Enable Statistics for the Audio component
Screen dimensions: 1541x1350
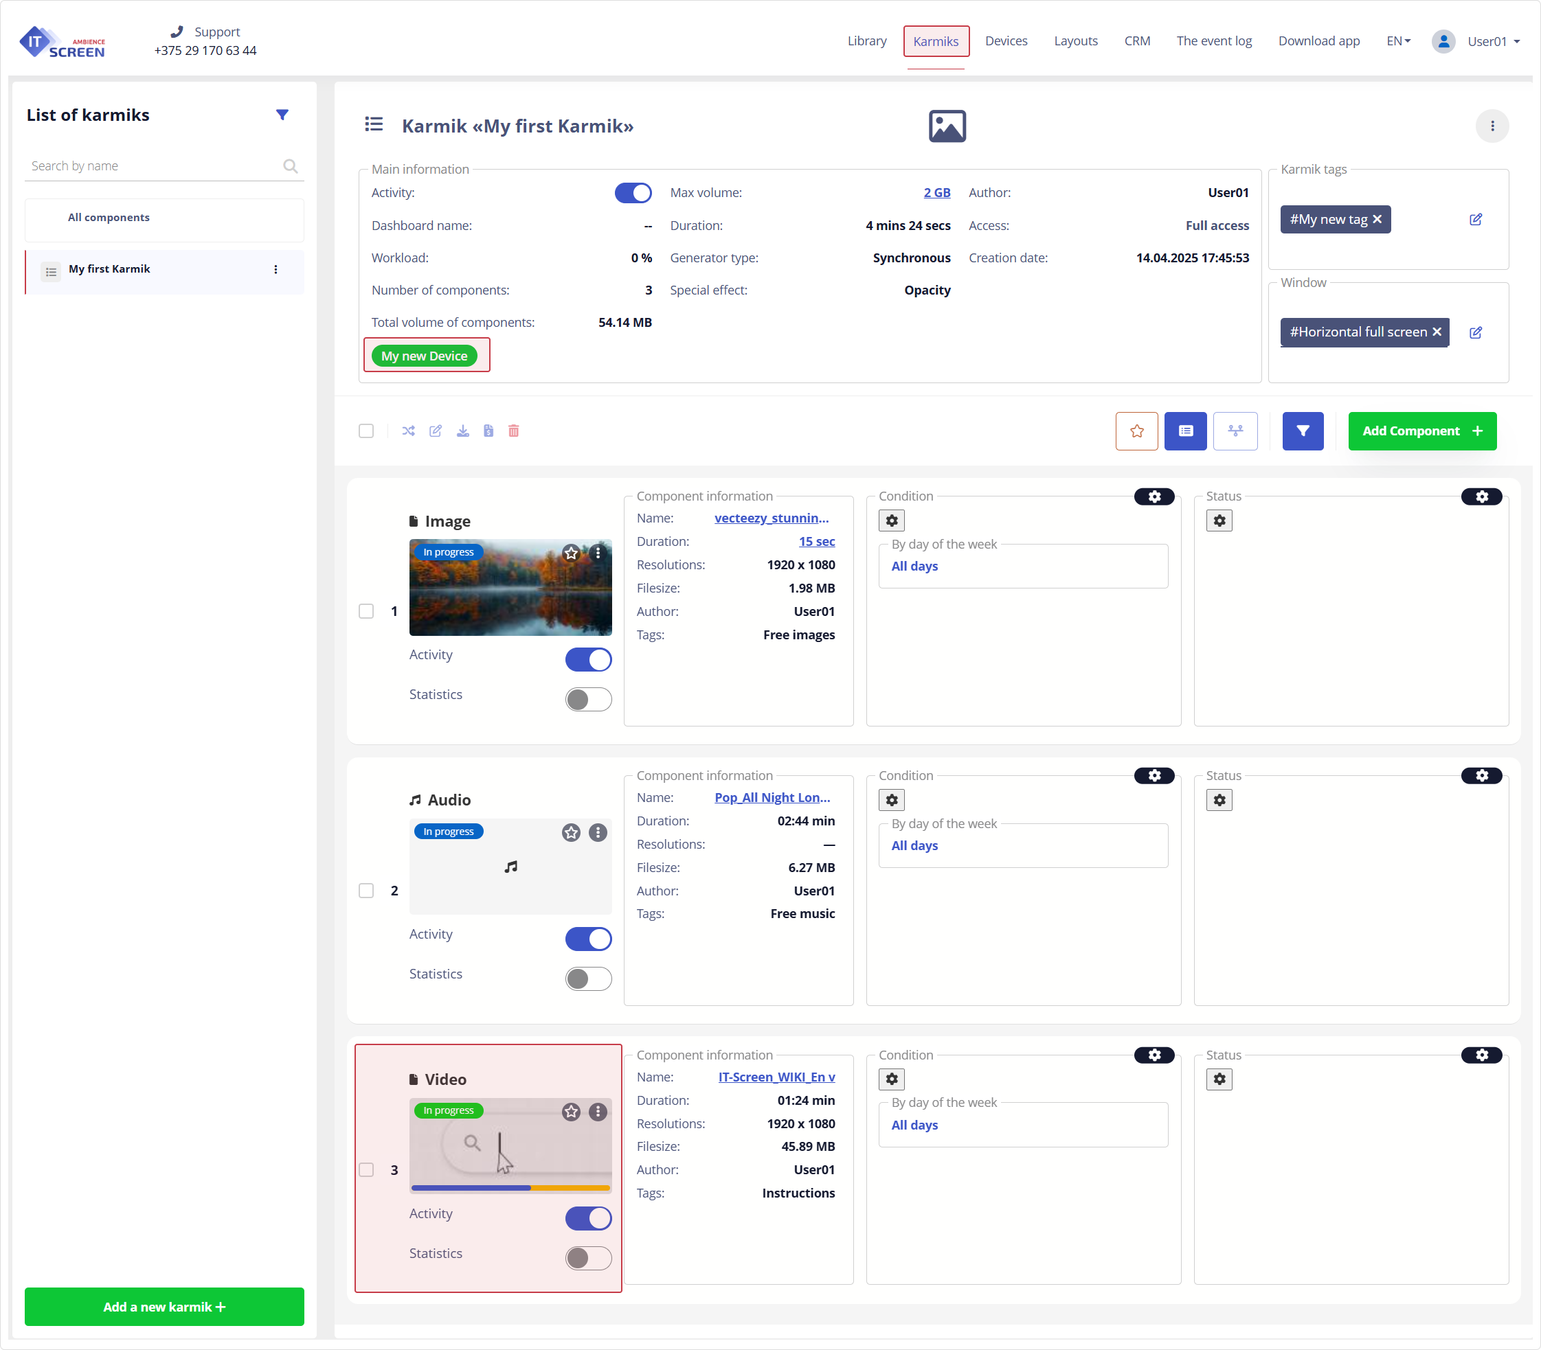(x=588, y=979)
